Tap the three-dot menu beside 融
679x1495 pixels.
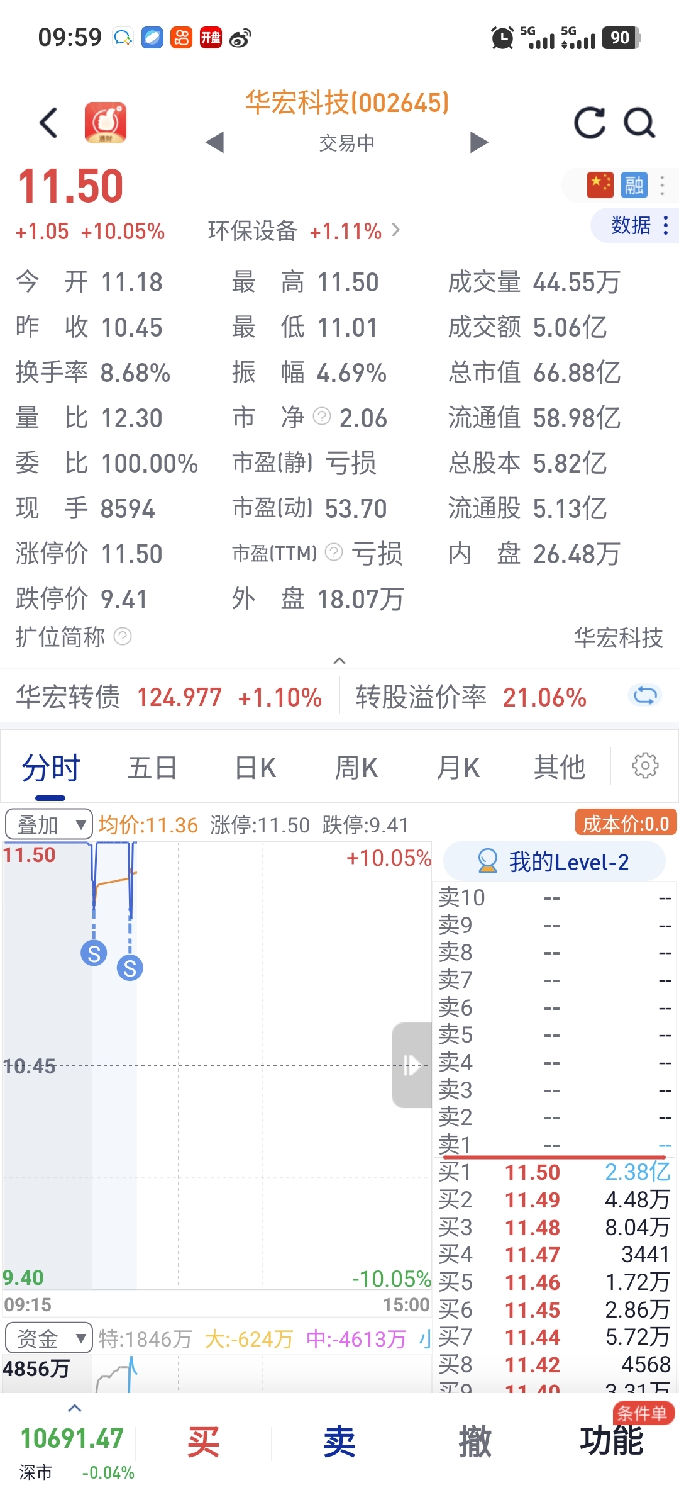pyautogui.click(x=662, y=185)
